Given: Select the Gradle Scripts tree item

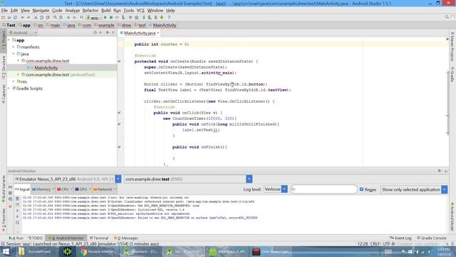Looking at the screenshot, I should coord(29,89).
